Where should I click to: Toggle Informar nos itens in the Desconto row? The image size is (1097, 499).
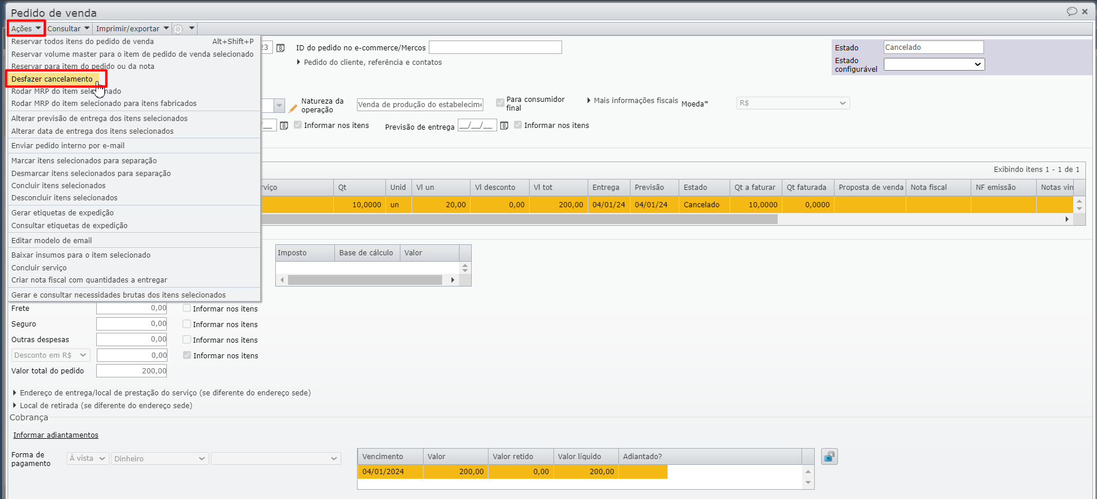187,355
